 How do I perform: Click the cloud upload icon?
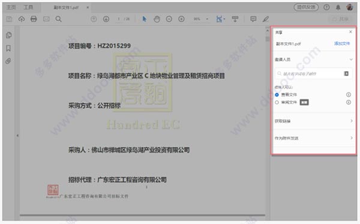point(22,19)
